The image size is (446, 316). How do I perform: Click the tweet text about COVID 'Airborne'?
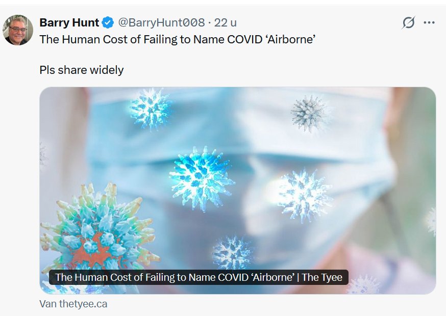(177, 39)
